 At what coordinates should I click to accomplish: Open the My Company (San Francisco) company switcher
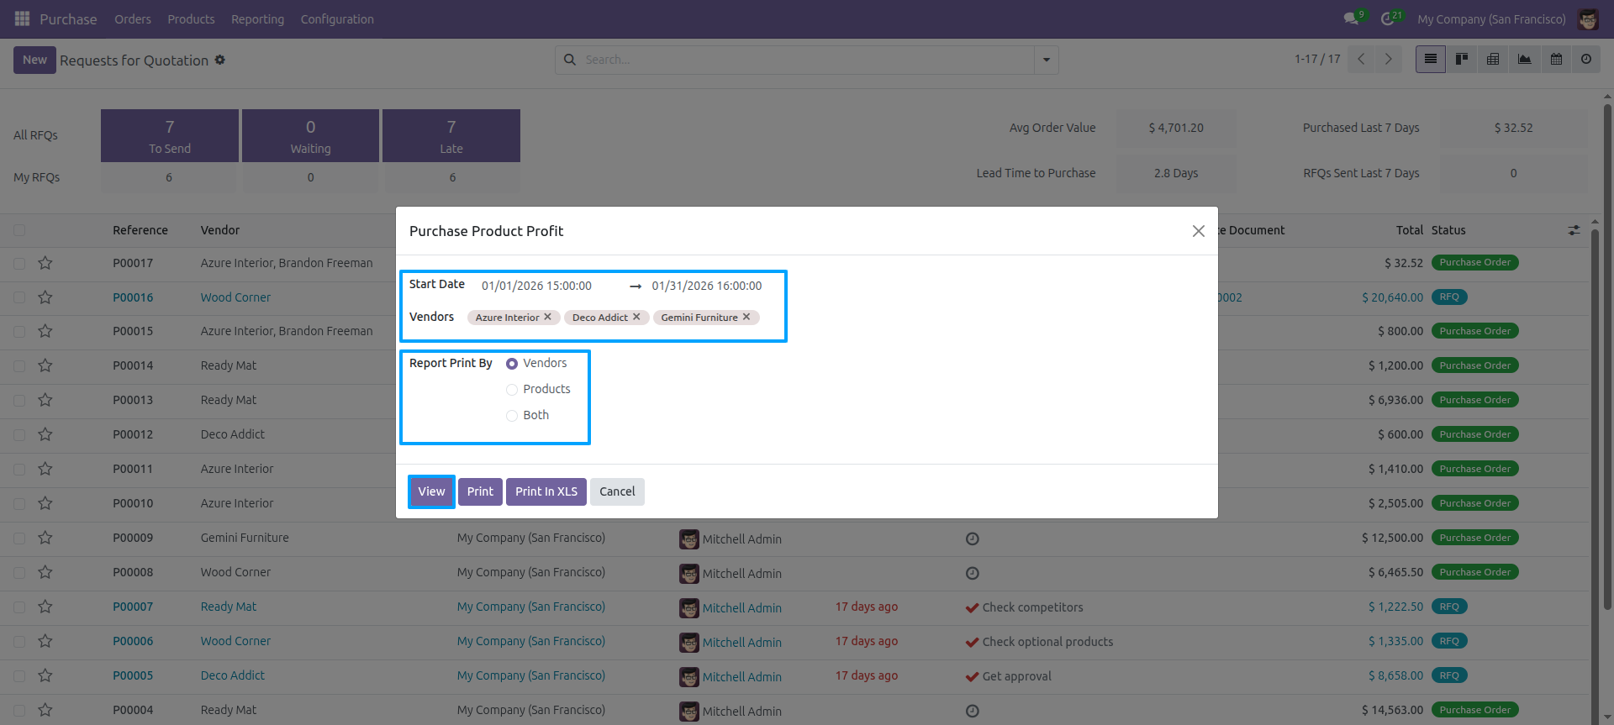(x=1491, y=19)
